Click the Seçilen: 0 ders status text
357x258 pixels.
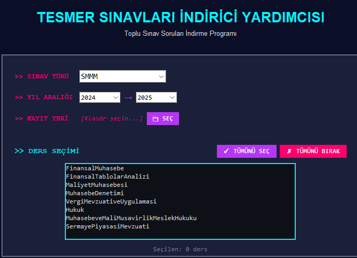180,249
